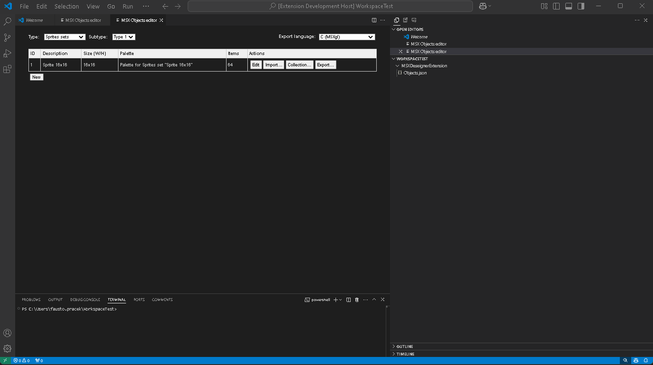The width and height of the screenshot is (653, 365).
Task: Open notifications bell in the status bar
Action: tap(646, 361)
